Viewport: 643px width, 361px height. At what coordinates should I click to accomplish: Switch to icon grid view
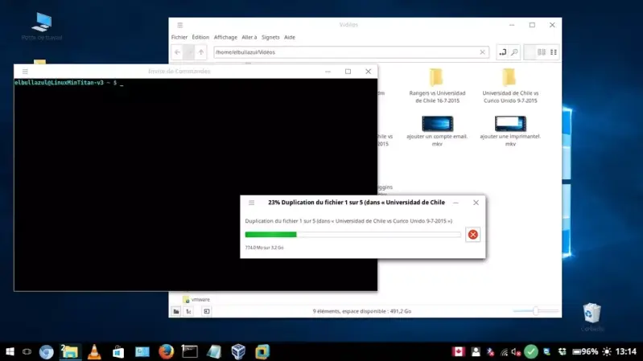542,52
